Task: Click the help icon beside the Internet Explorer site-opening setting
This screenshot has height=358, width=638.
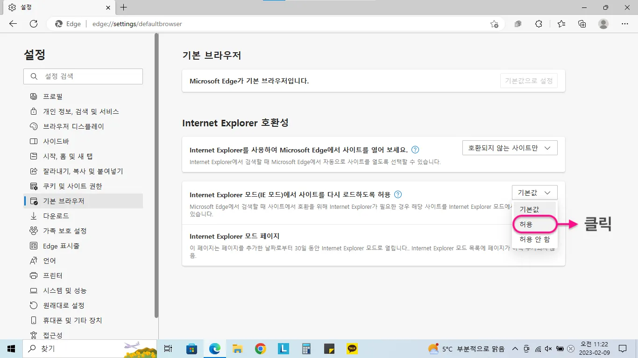Action: point(415,150)
